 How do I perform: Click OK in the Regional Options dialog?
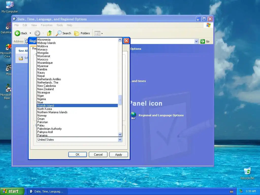(x=77, y=155)
